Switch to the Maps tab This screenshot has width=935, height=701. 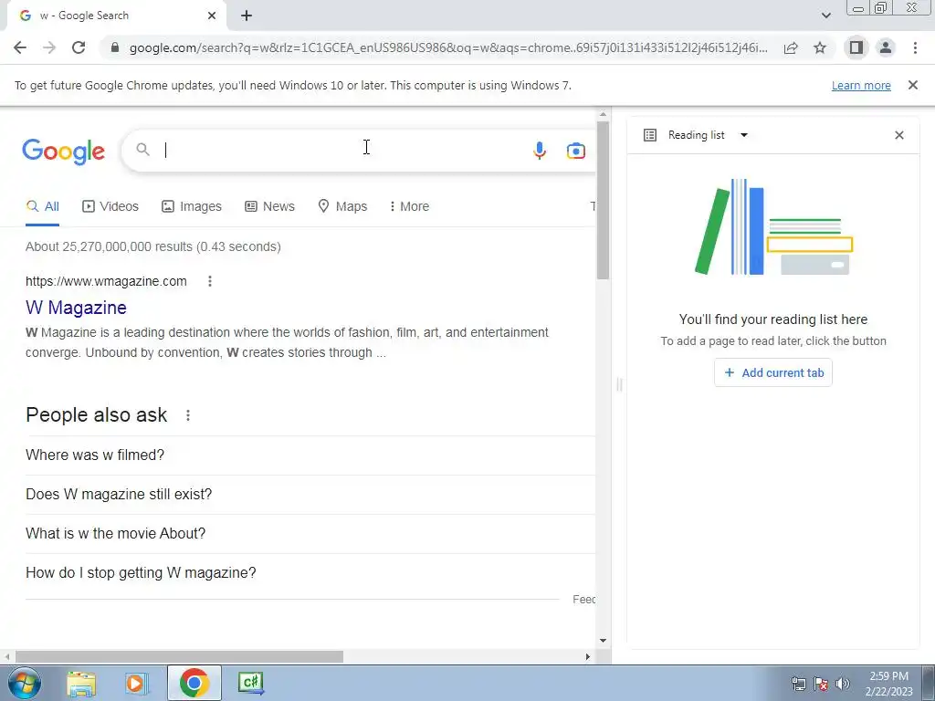click(x=343, y=206)
